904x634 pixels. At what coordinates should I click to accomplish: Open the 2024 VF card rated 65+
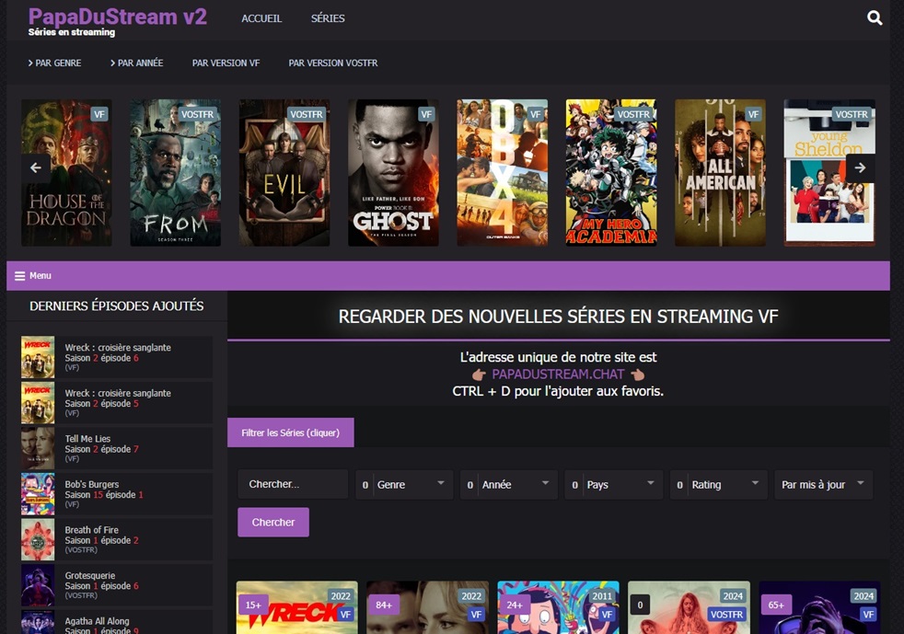click(819, 607)
